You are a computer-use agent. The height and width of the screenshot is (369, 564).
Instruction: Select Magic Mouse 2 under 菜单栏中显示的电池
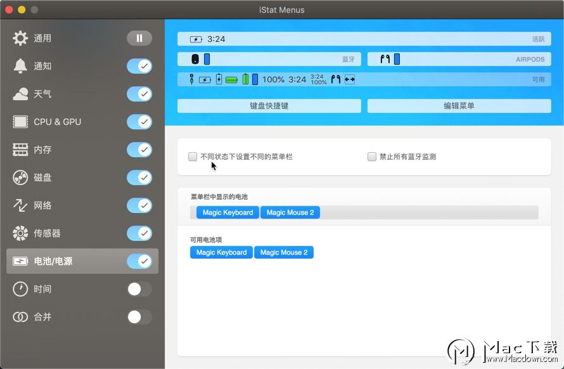click(290, 212)
